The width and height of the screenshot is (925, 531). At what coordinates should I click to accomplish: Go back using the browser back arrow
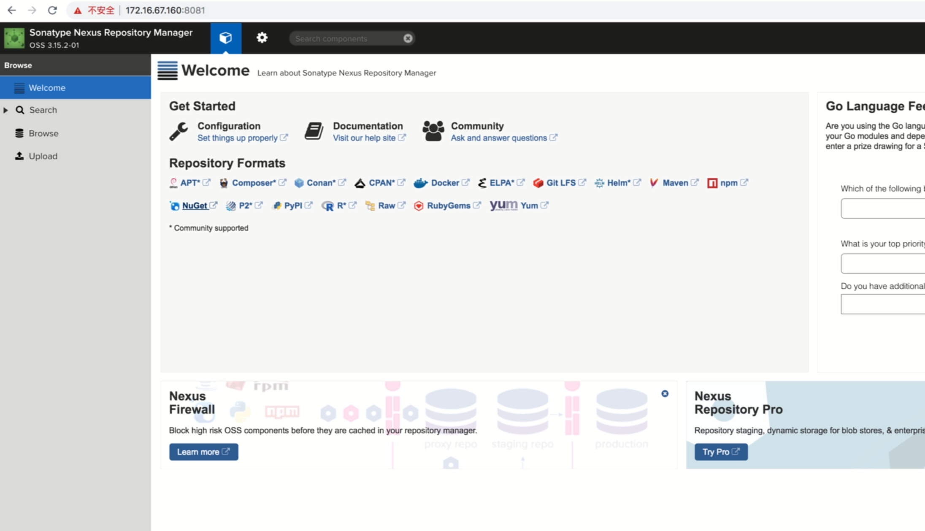[x=12, y=10]
